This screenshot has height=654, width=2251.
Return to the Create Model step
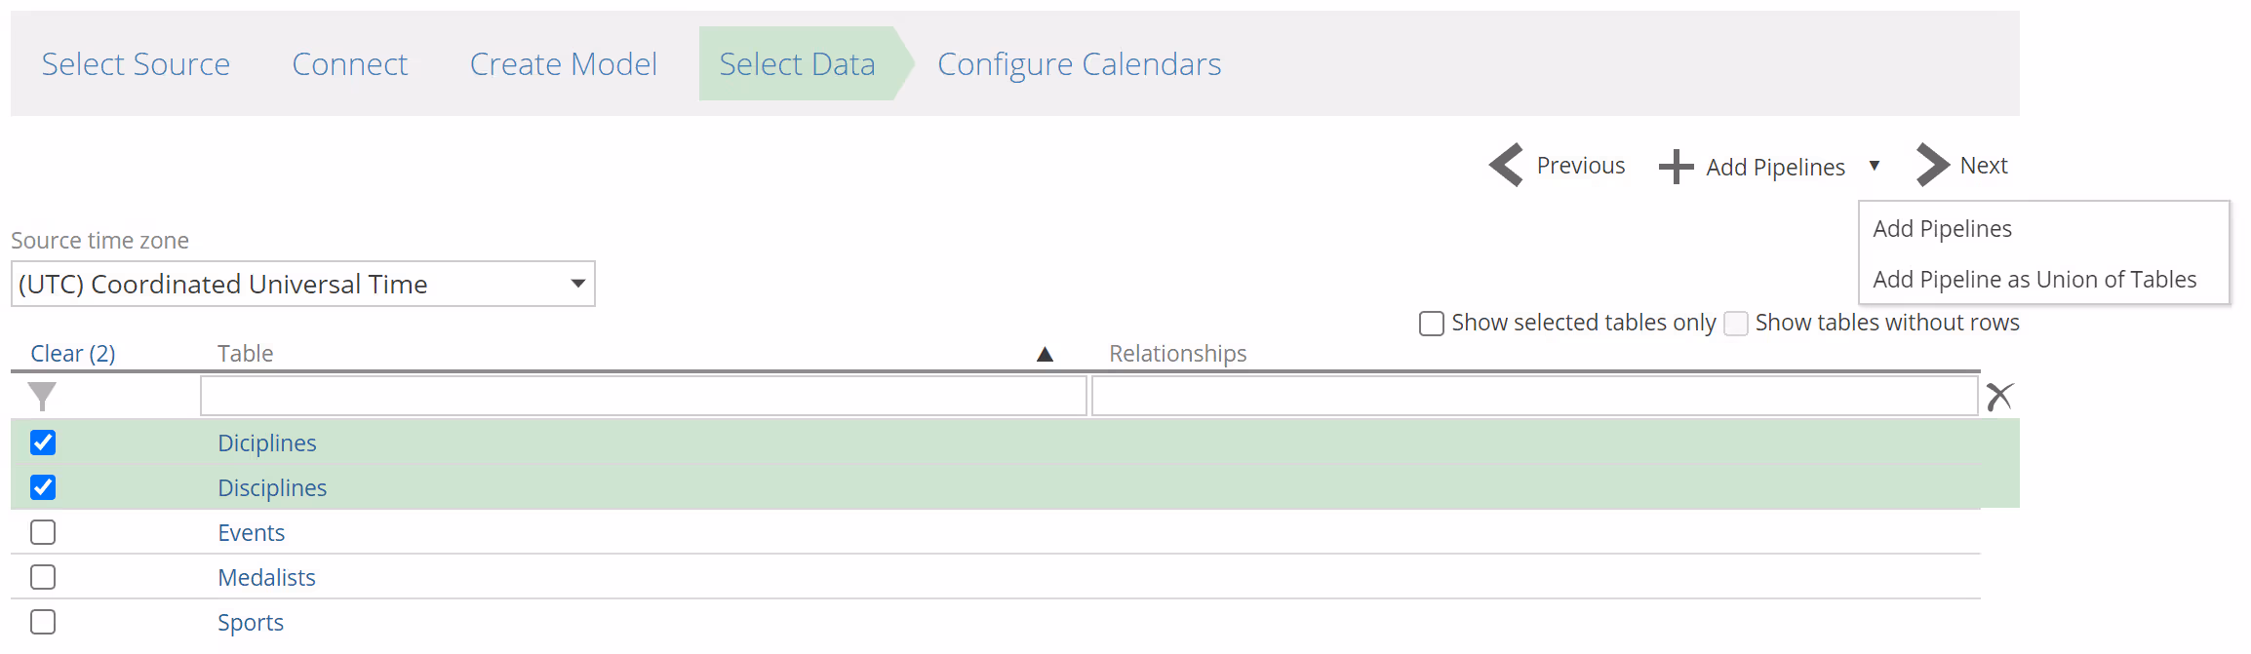(563, 64)
